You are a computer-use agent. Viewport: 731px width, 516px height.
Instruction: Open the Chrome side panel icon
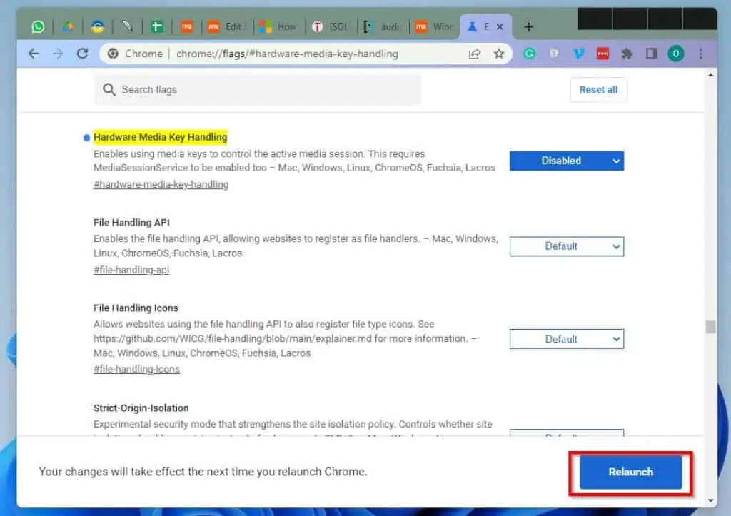pos(650,54)
